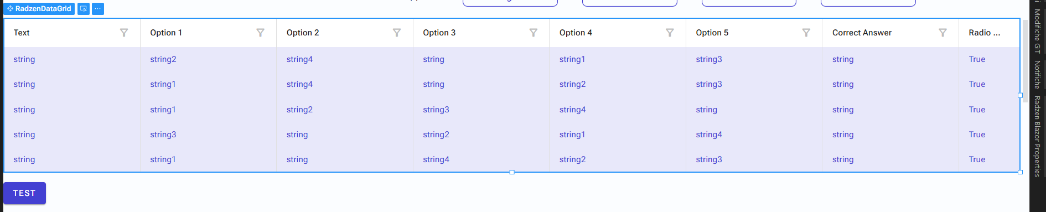Click the select-parent icon beside RadzenDataGrid
This screenshot has height=212, width=1046.
(x=84, y=9)
